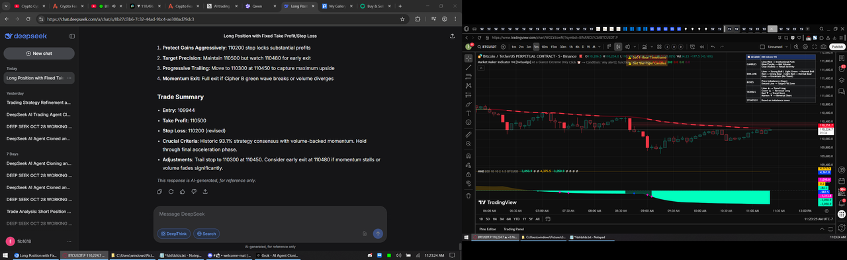Copy the DeepSeek response
847x260 pixels.
[x=159, y=191]
